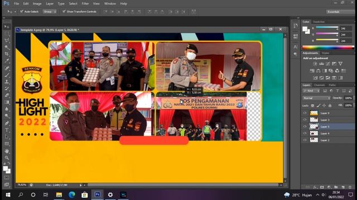Open the File menu
357x200 pixels.
pyautogui.click(x=16, y=4)
